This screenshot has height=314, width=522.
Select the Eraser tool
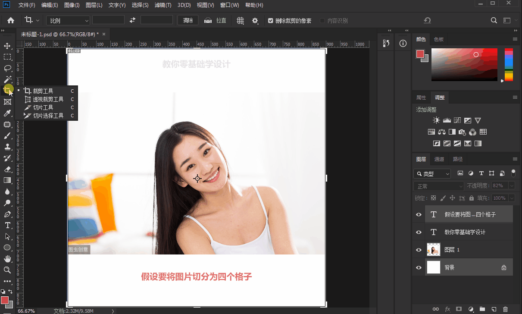(x=7, y=169)
